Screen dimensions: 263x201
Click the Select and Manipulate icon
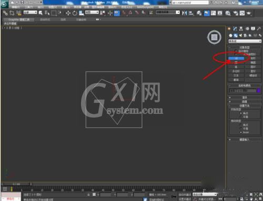(110, 13)
